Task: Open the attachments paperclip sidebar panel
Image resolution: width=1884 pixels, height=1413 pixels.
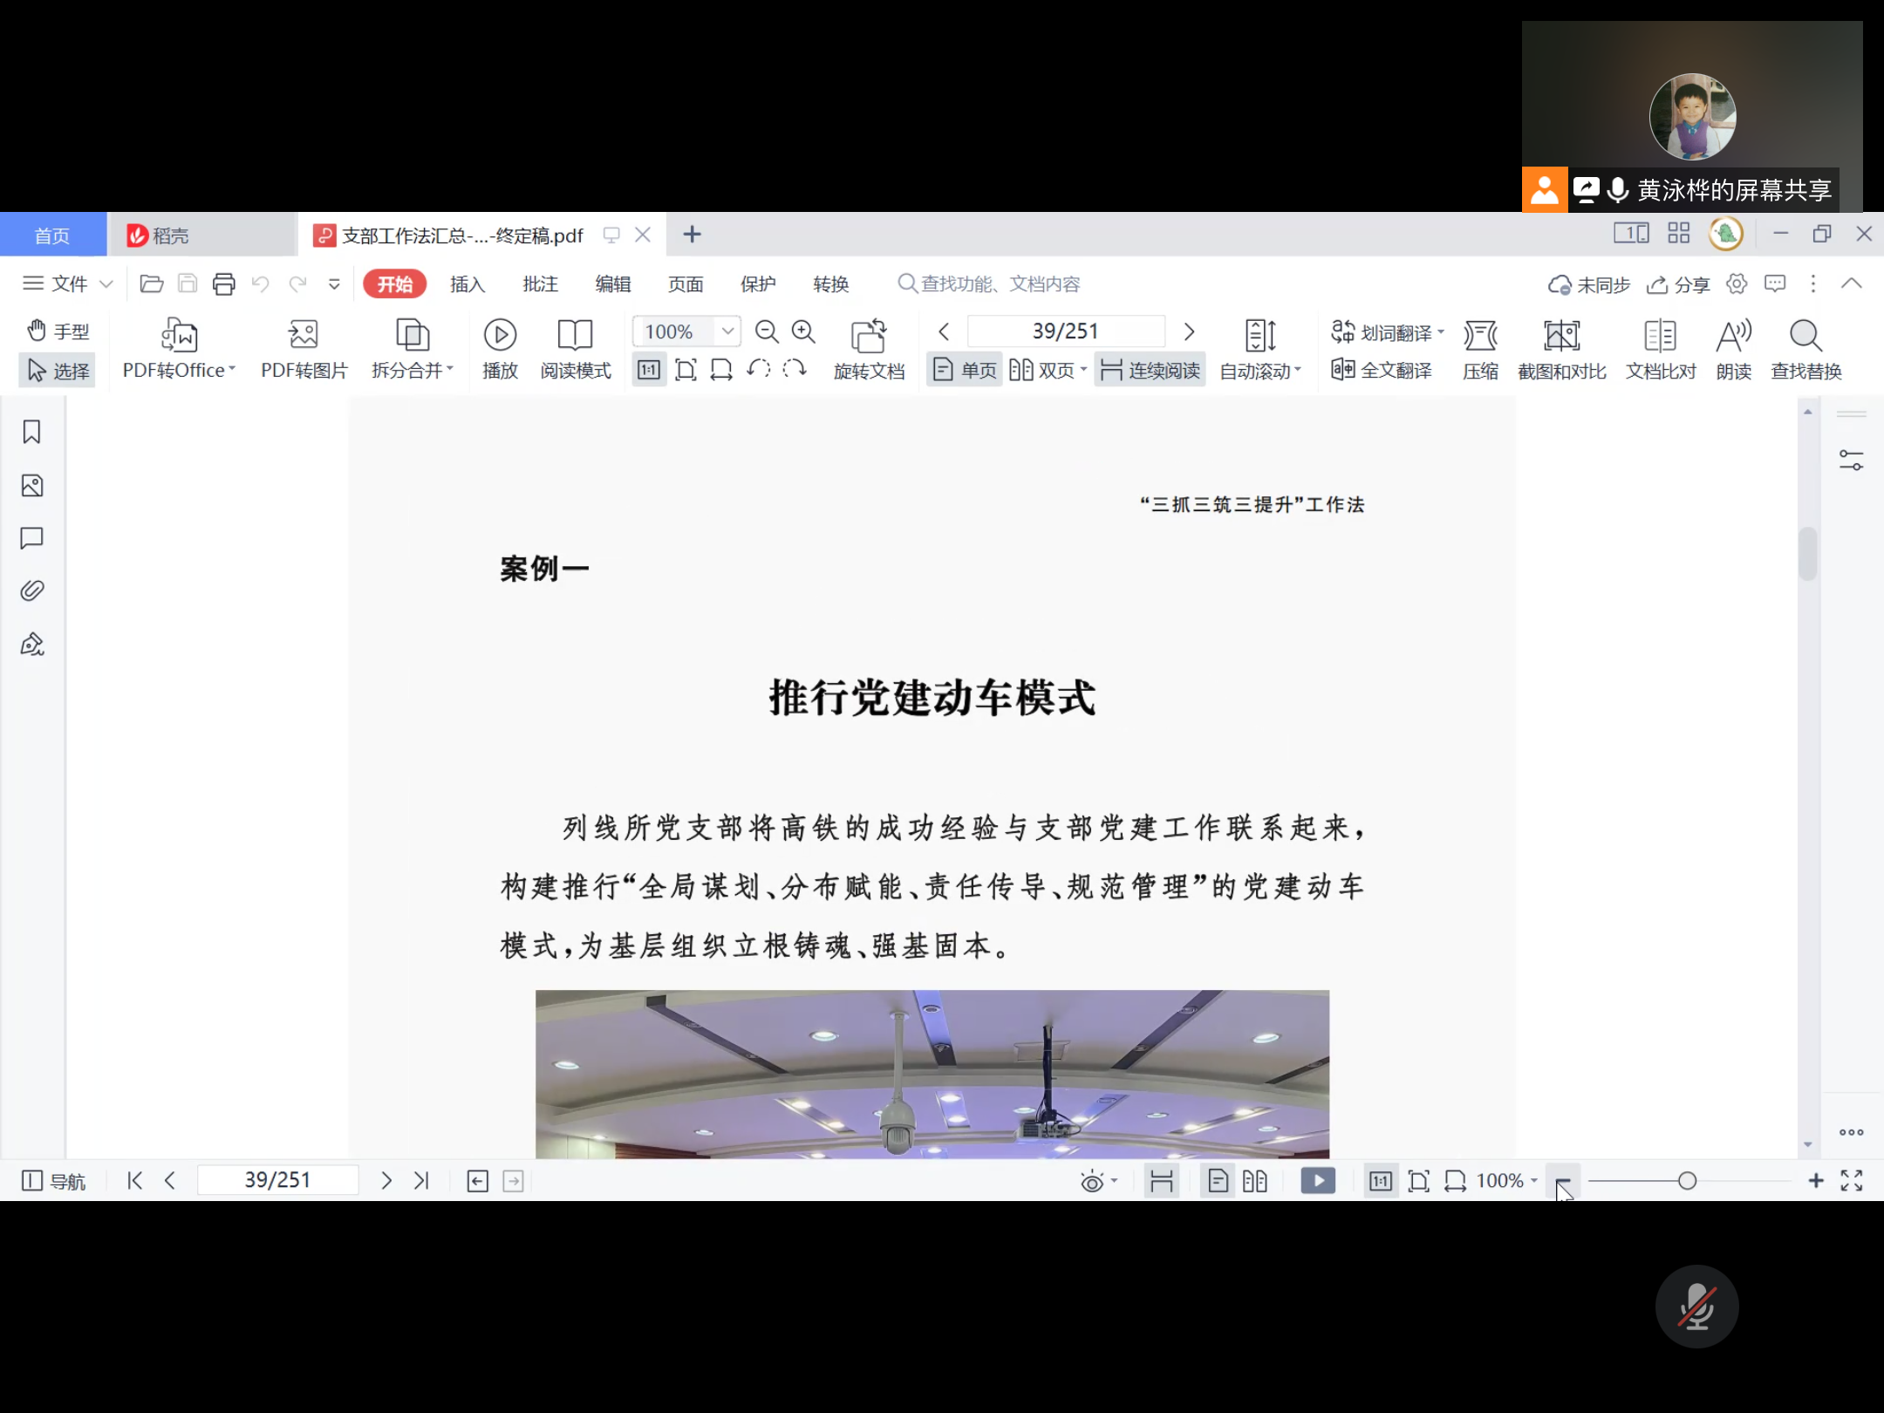Action: pos(32,591)
